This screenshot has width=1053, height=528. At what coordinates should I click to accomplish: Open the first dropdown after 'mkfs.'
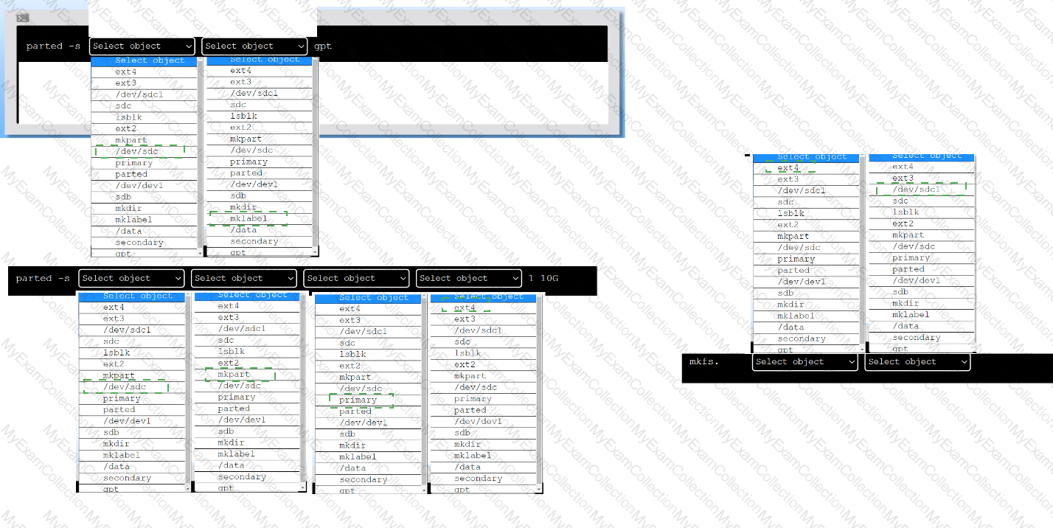pos(805,362)
